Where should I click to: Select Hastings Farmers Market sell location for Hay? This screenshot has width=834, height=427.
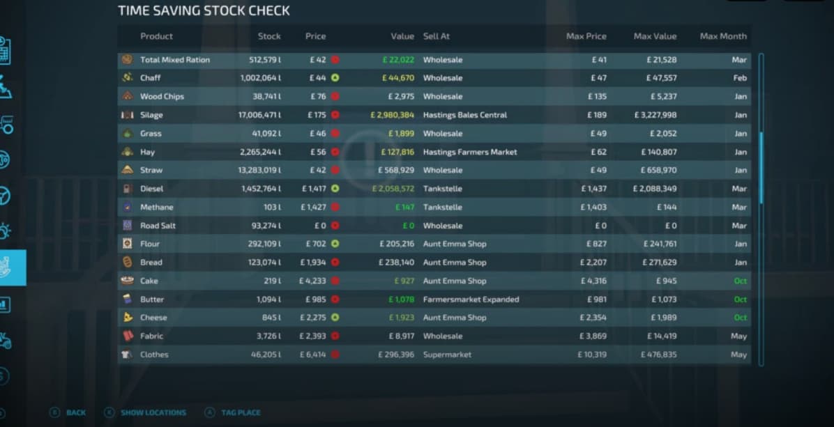pyautogui.click(x=470, y=152)
